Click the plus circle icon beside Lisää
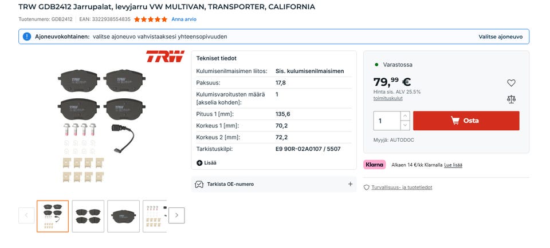 [199, 163]
